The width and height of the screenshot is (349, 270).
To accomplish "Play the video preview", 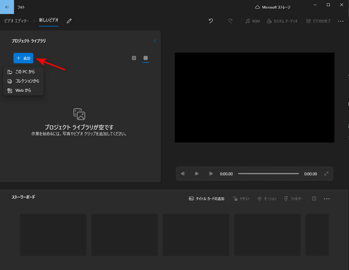I will pos(197,174).
